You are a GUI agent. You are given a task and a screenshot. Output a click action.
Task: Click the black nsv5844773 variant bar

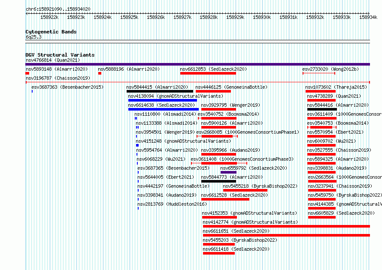click(x=218, y=181)
